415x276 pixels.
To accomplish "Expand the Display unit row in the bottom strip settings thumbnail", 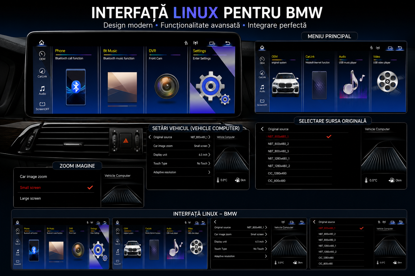I will pos(240,241).
